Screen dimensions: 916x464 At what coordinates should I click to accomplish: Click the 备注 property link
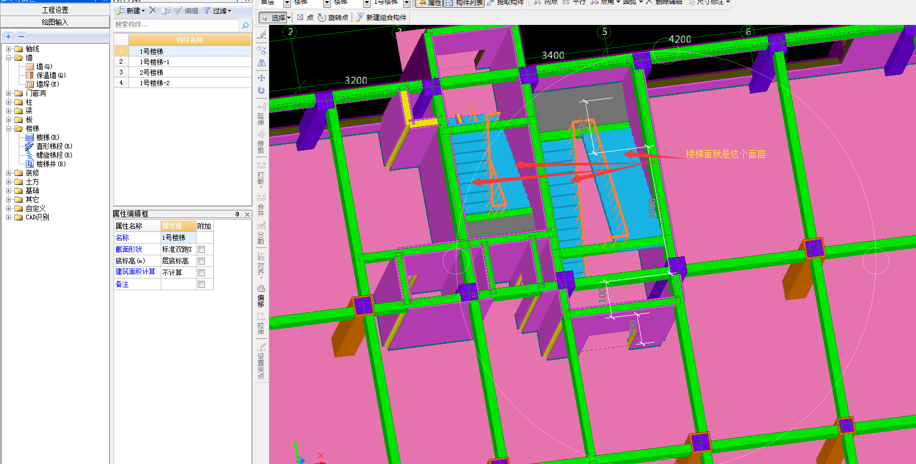(122, 285)
